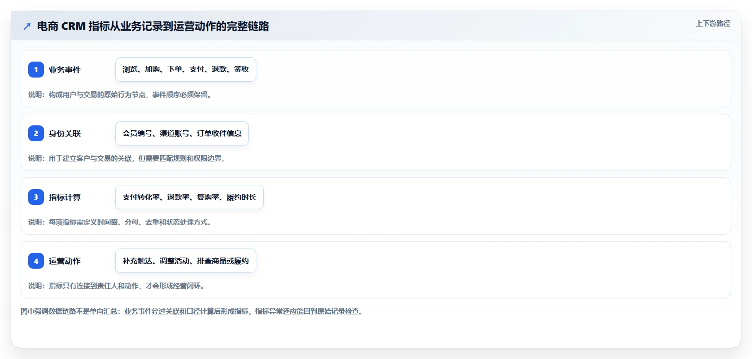The image size is (752, 359).
Task: Select the step 3 number badge
Action: [36, 197]
